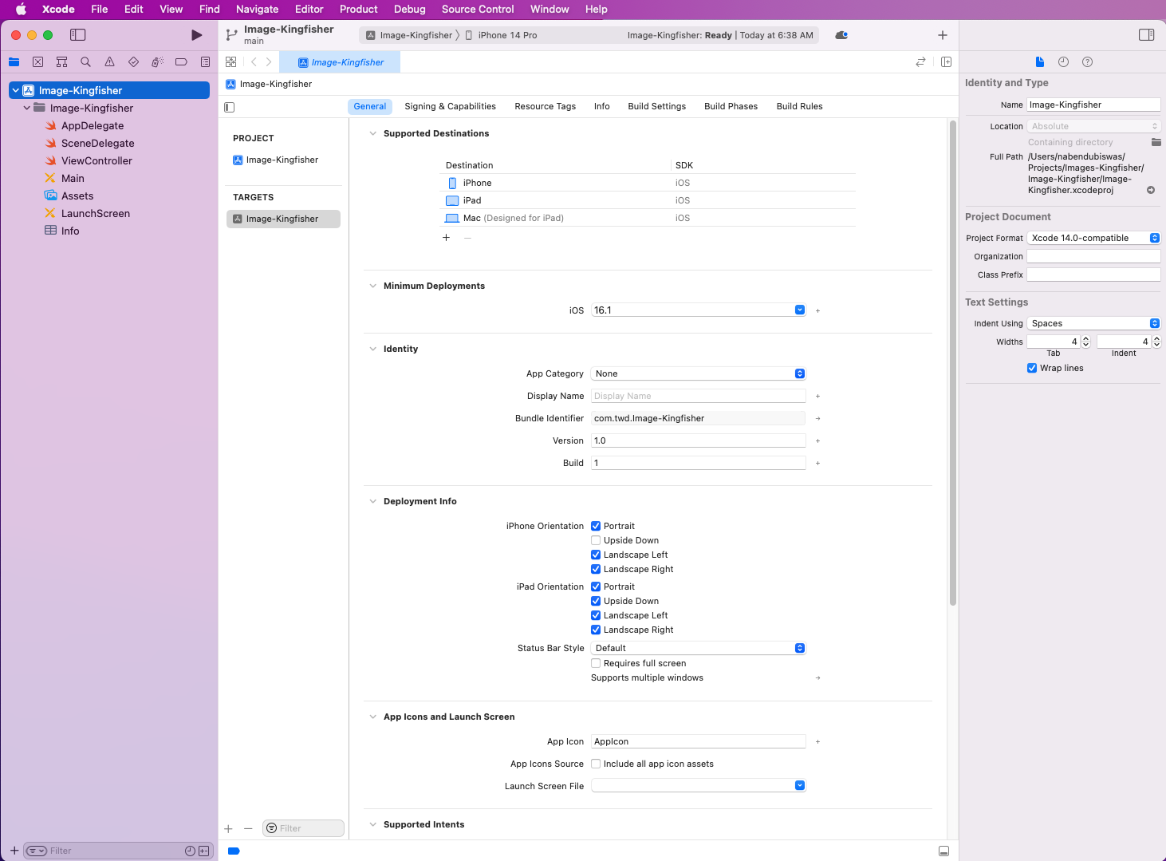Open the project navigator folder icon
1166x861 pixels.
(14, 62)
